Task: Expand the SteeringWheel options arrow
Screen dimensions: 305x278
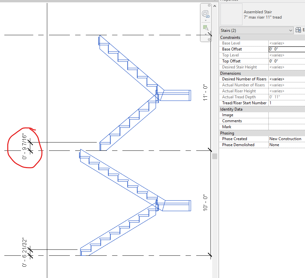Action: (206, 20)
